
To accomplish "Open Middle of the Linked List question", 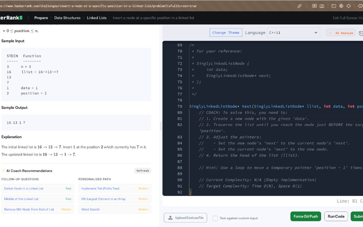I will (38, 199).
